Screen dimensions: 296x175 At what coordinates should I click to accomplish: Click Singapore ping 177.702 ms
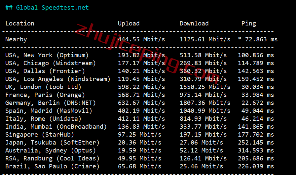click(x=256, y=135)
